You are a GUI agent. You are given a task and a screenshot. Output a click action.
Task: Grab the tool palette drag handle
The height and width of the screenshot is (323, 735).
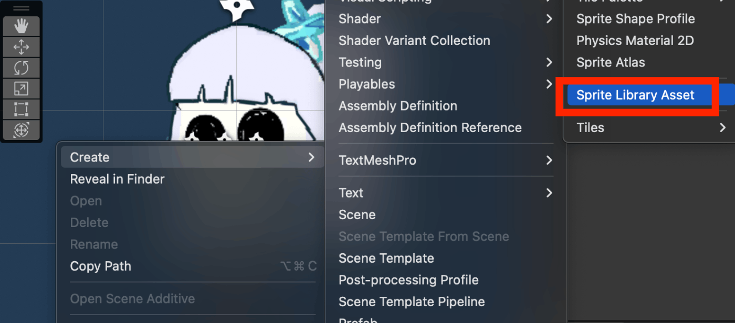pos(21,9)
